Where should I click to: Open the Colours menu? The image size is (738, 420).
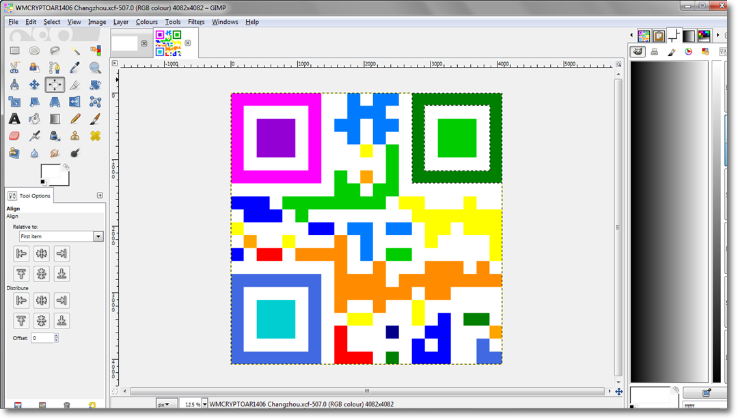click(x=146, y=22)
